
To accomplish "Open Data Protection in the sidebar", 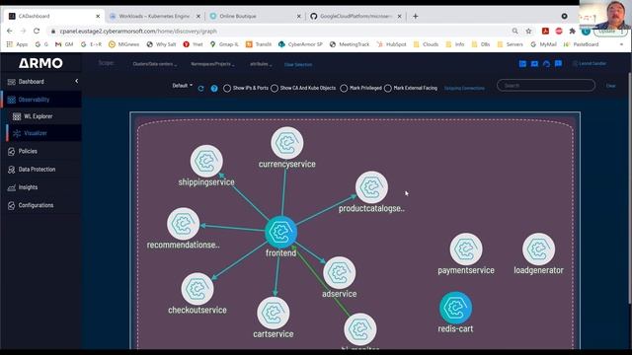I will coord(37,170).
